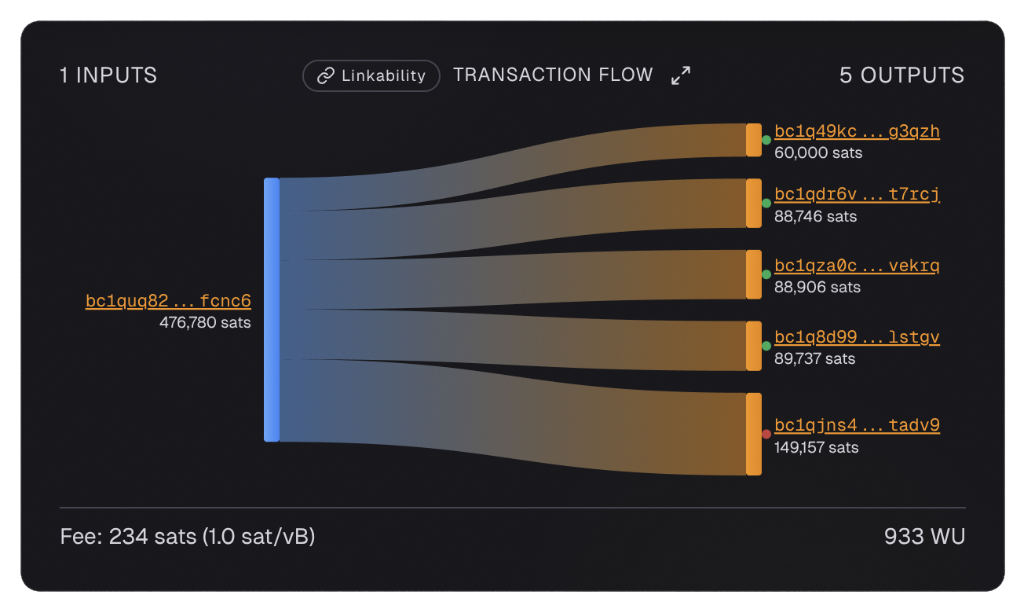Follow the bc1q49kc...g3qzh output address link

pyautogui.click(x=857, y=131)
